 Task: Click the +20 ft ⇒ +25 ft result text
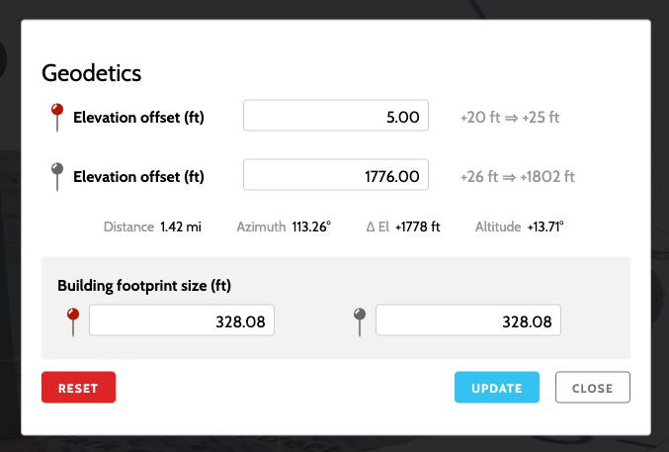point(510,118)
